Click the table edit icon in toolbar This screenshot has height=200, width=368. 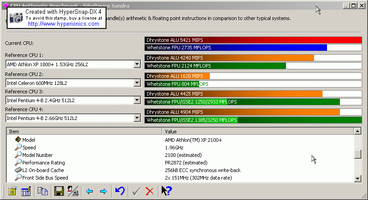[x=26, y=191]
